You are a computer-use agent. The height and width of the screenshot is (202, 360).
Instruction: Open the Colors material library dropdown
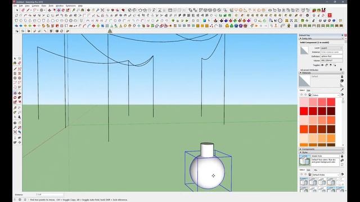tap(326, 95)
